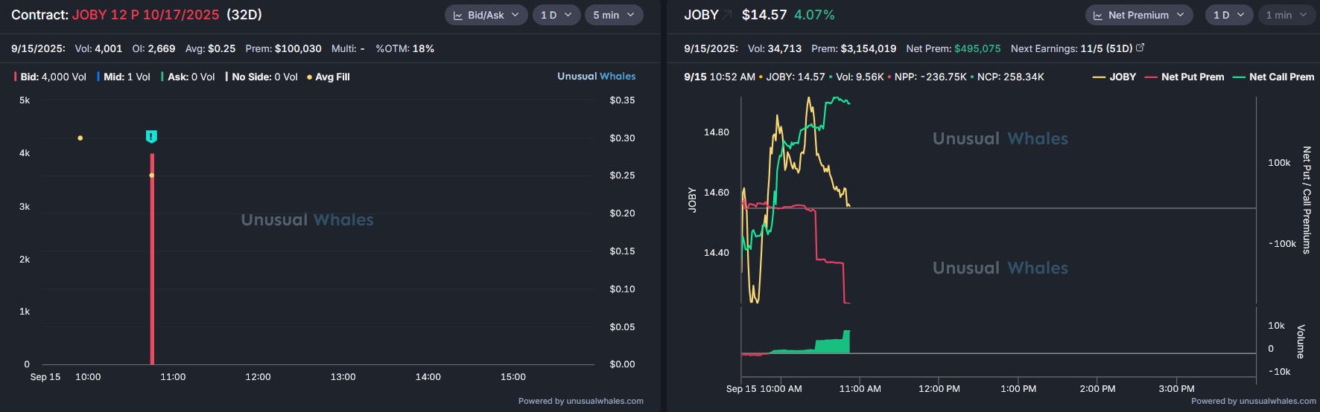Click the (32D) days-to-expiry label
The width and height of the screenshot is (1320, 412).
tap(244, 15)
